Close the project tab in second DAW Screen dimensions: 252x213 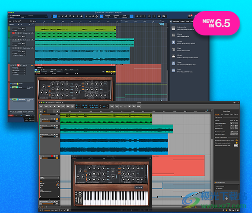[x=63, y=103]
